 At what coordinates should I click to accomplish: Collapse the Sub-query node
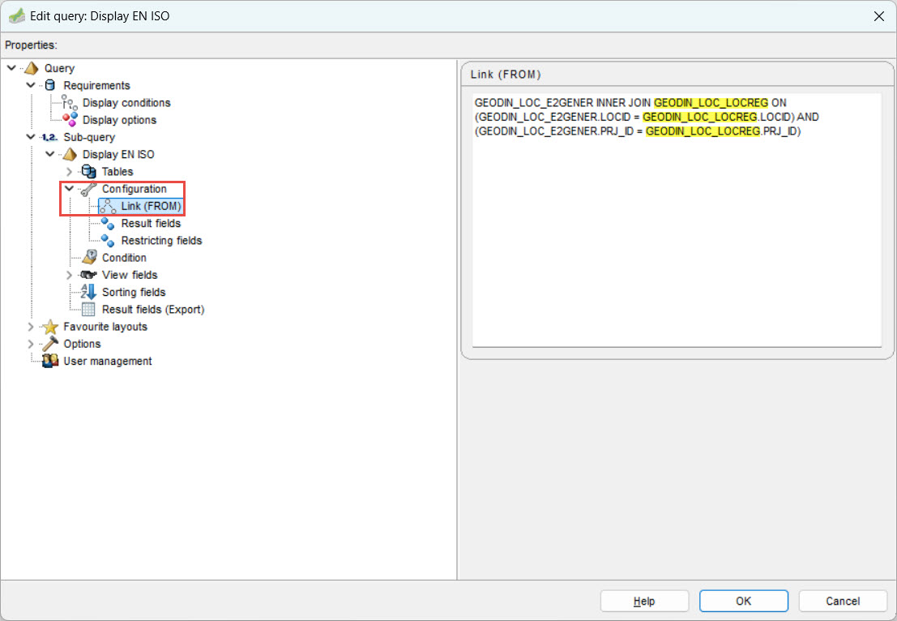(31, 137)
